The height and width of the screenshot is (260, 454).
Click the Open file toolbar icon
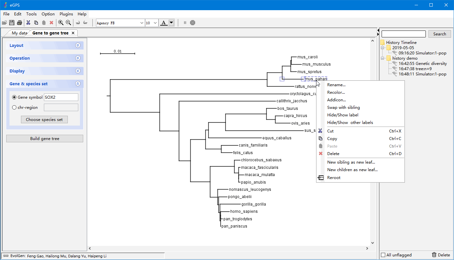pos(4,23)
